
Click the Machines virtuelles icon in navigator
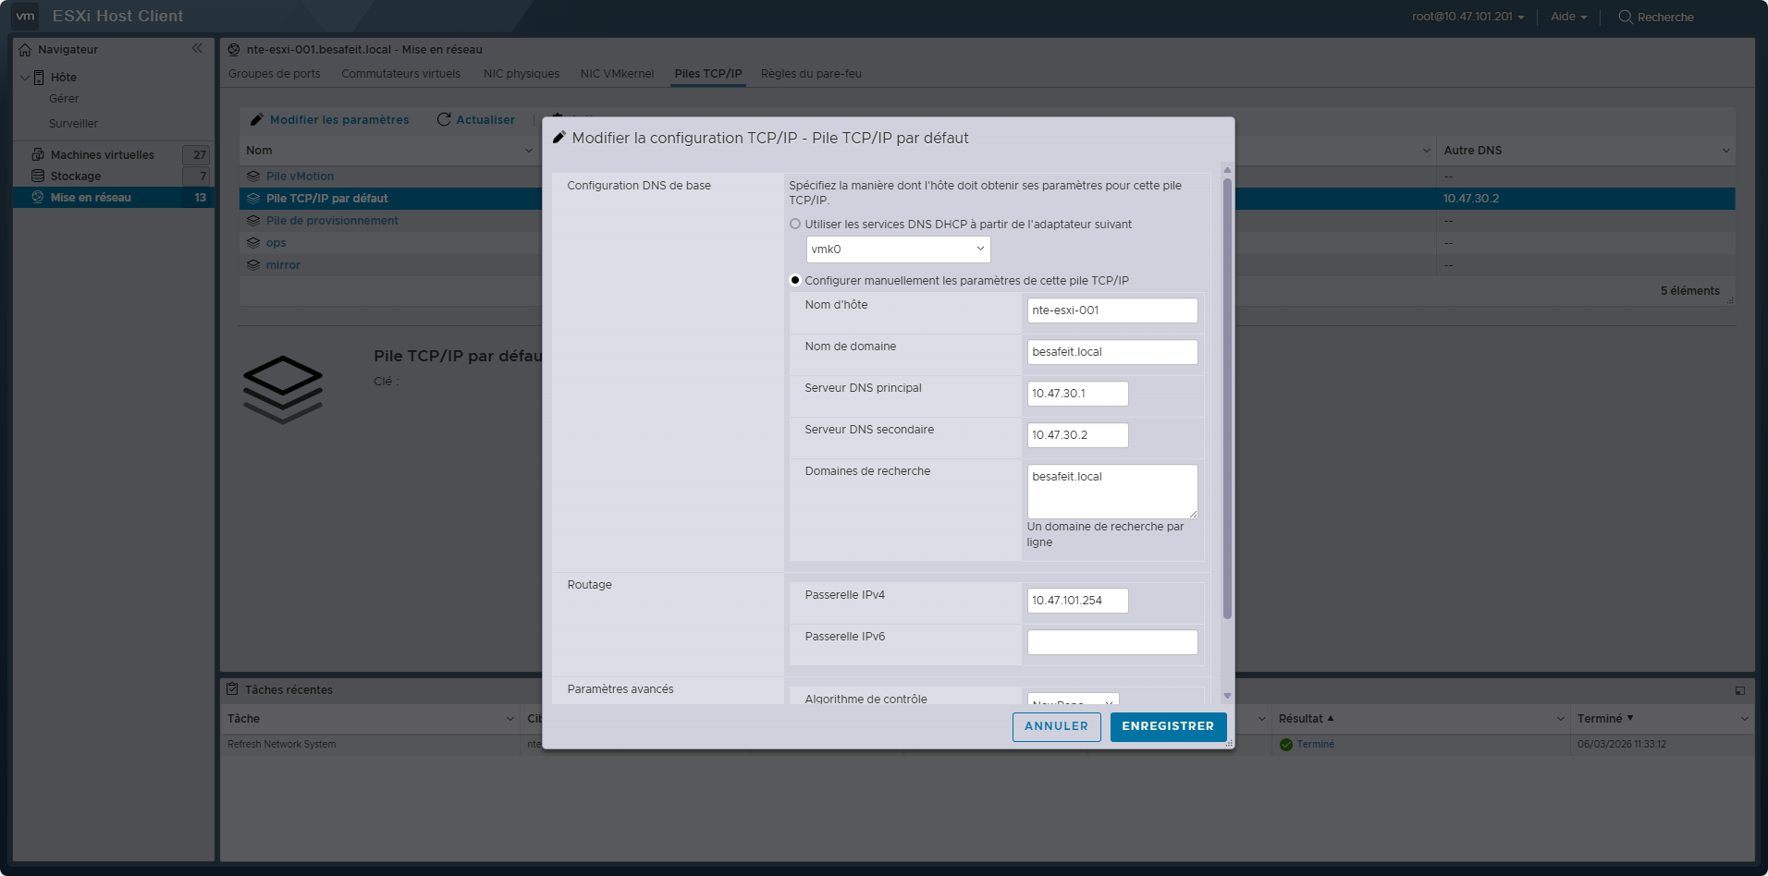pos(38,154)
